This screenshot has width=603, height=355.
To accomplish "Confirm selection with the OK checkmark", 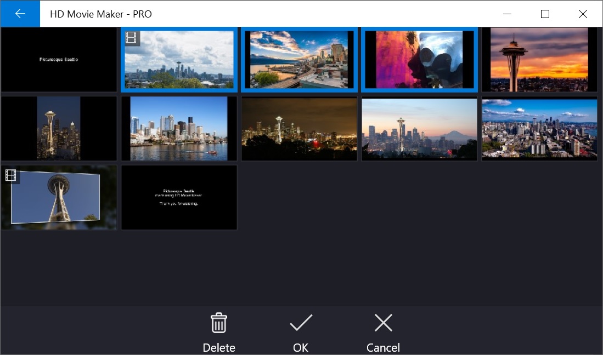I will click(301, 323).
